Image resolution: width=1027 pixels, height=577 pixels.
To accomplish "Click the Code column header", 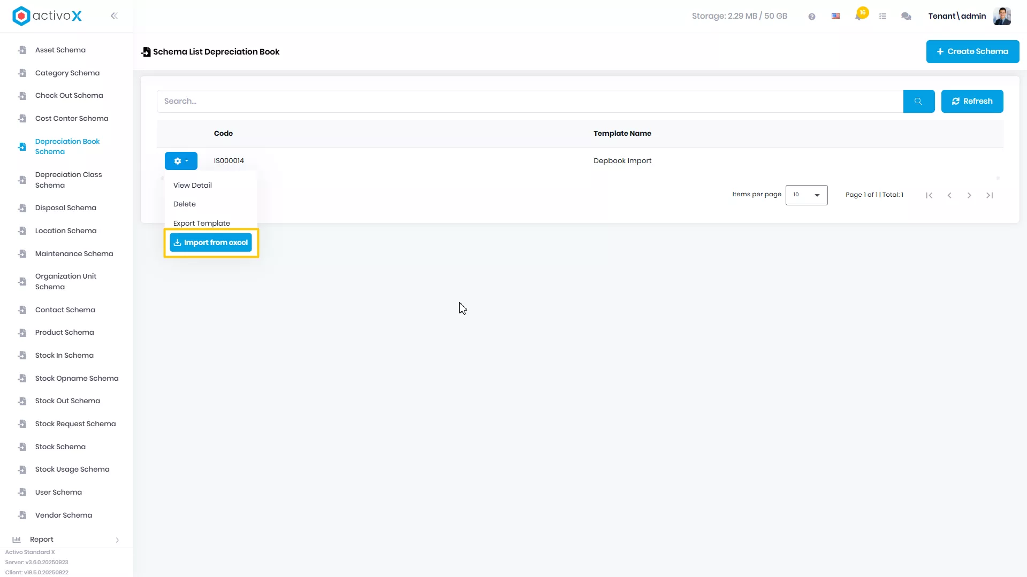I will tap(223, 134).
